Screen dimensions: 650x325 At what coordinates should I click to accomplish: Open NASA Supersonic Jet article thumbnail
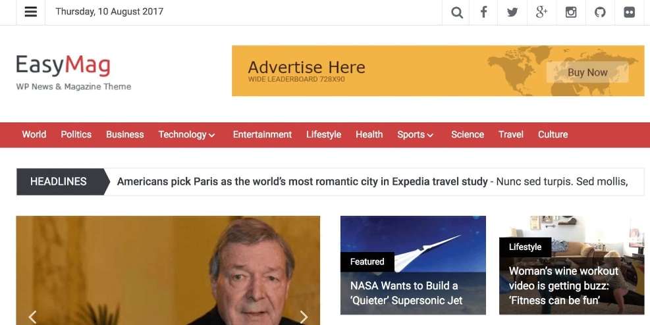pos(413,265)
